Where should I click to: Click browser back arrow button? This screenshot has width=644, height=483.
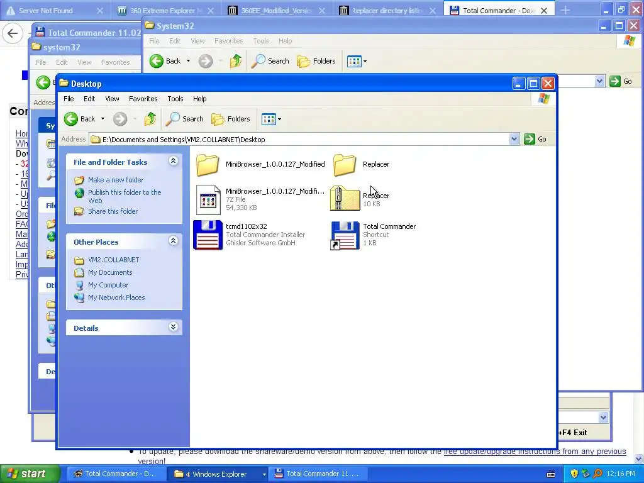[13, 33]
